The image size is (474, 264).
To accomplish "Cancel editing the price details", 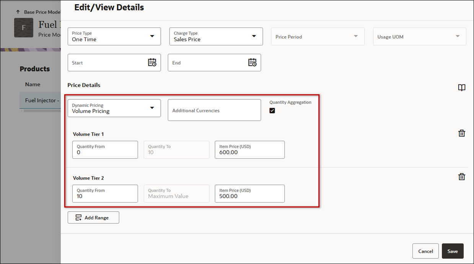I will [x=425, y=251].
